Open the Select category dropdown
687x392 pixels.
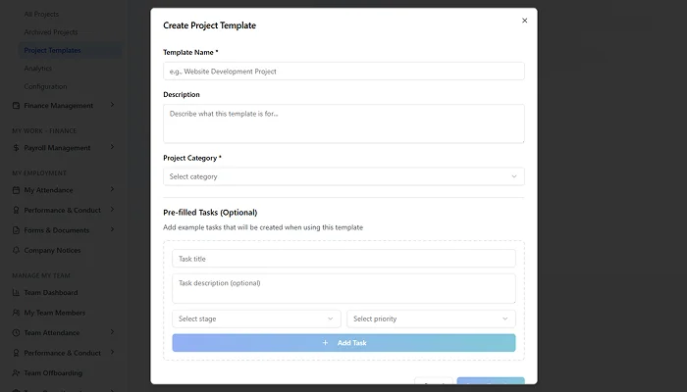click(343, 176)
